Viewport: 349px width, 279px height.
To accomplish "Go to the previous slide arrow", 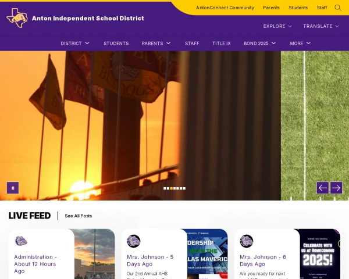I will (322, 188).
